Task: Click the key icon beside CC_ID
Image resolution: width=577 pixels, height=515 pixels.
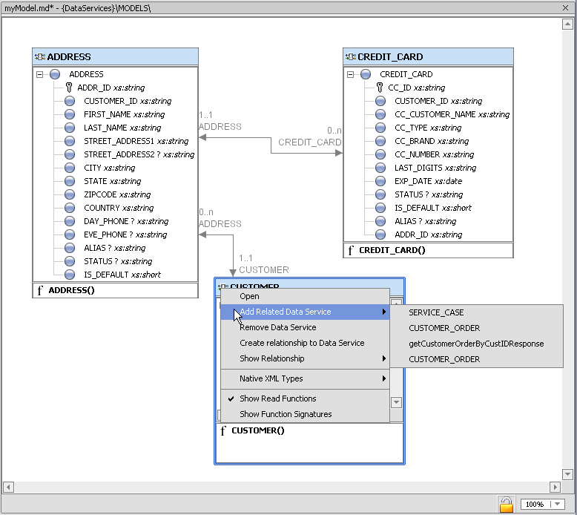Action: pos(380,88)
